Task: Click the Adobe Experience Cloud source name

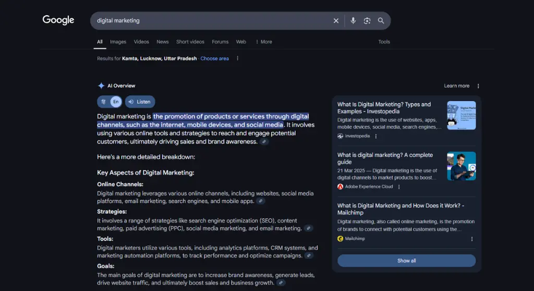Action: (369, 187)
